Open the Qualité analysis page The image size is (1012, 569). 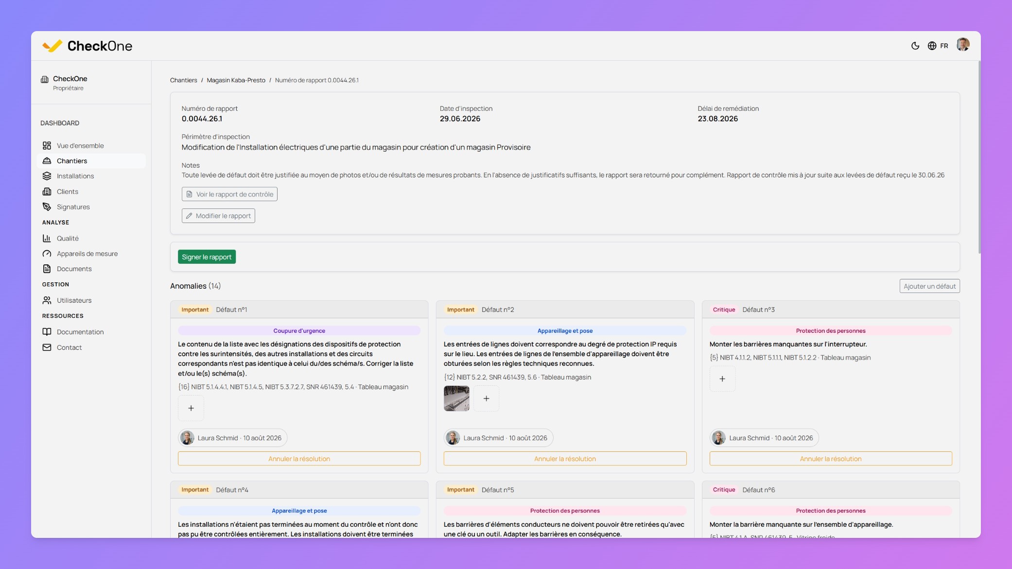click(x=91, y=238)
